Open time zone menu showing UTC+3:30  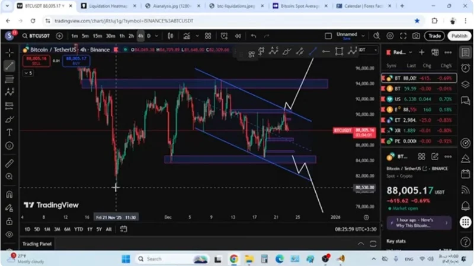pos(355,229)
